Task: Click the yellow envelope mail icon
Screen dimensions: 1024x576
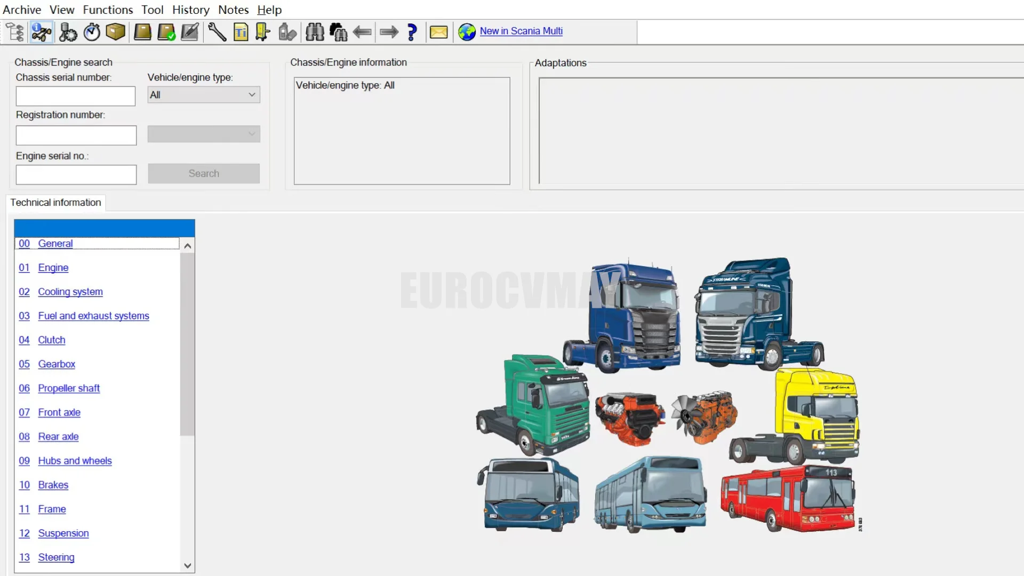Action: pyautogui.click(x=438, y=32)
